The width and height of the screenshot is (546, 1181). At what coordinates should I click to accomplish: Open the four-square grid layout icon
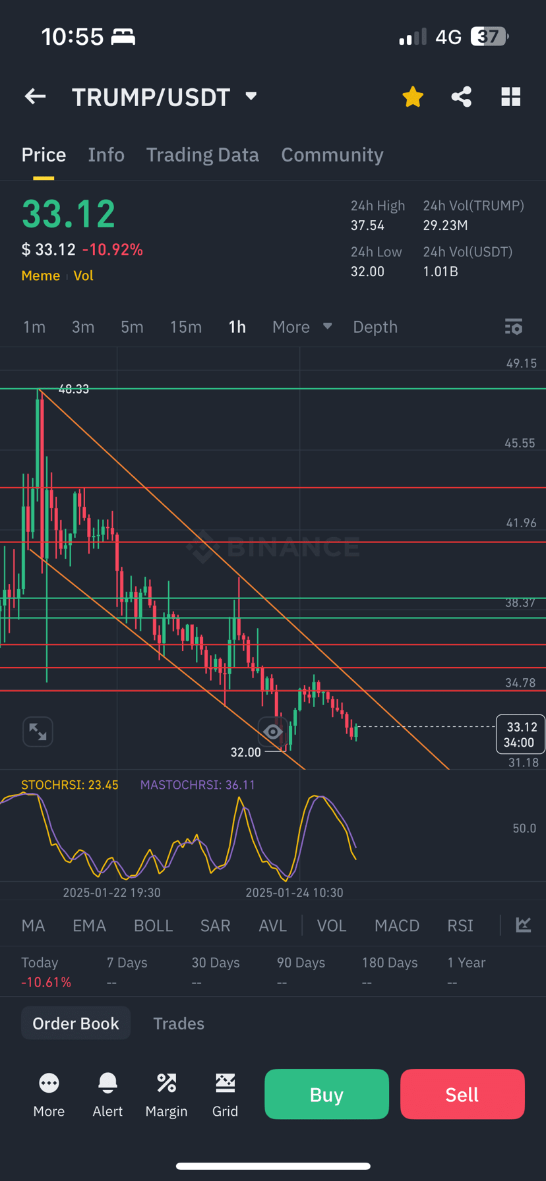tap(511, 97)
